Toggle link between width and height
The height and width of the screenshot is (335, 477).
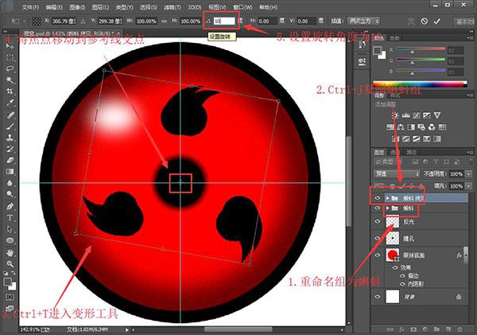165,21
